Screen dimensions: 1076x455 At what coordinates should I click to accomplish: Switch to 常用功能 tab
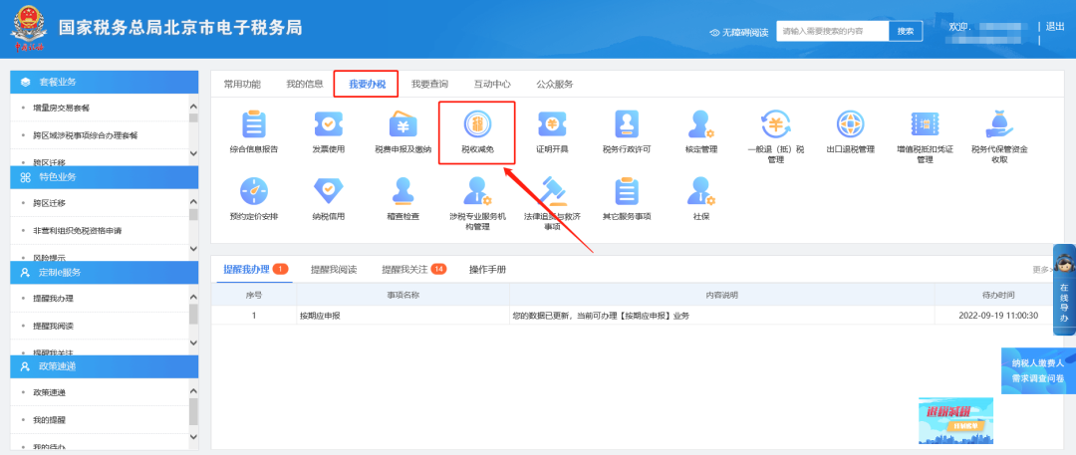pos(241,85)
